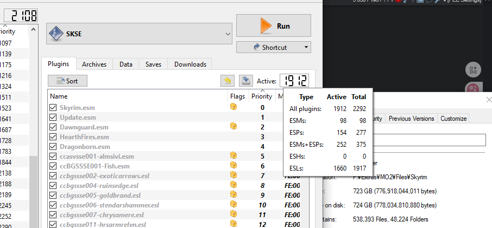Switch to the Archives tab
This screenshot has width=492, height=228.
[x=94, y=64]
